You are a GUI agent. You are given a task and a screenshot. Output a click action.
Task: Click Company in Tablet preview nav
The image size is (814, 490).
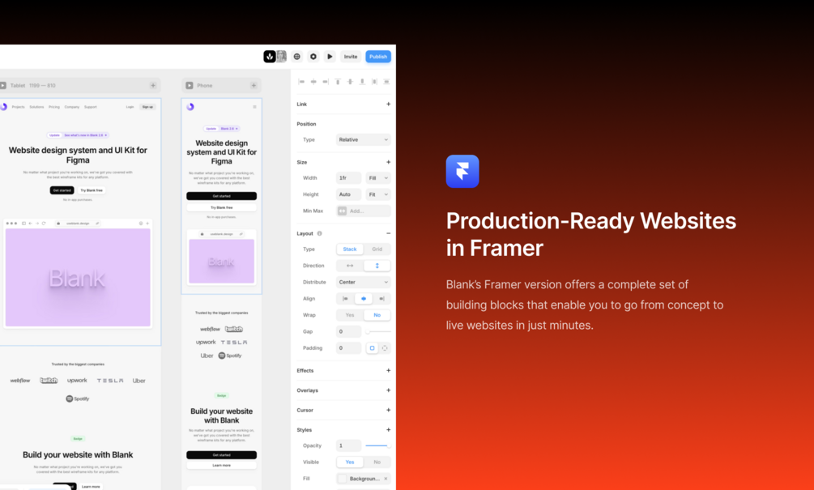click(x=71, y=107)
